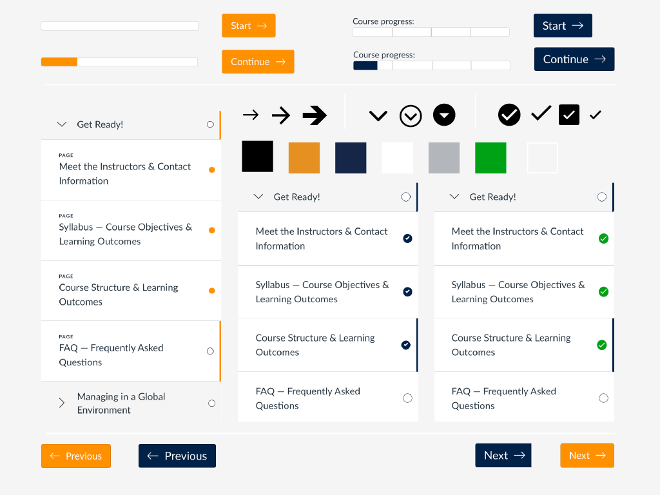The width and height of the screenshot is (660, 495).
Task: Click the outlined circle chevron icon
Action: pos(411,116)
